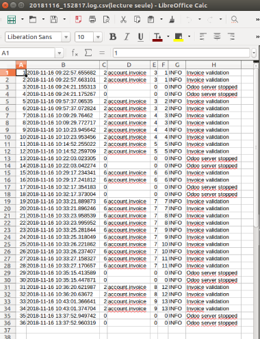Click the font size field showing 10
260x339 pixels.
pos(84,37)
